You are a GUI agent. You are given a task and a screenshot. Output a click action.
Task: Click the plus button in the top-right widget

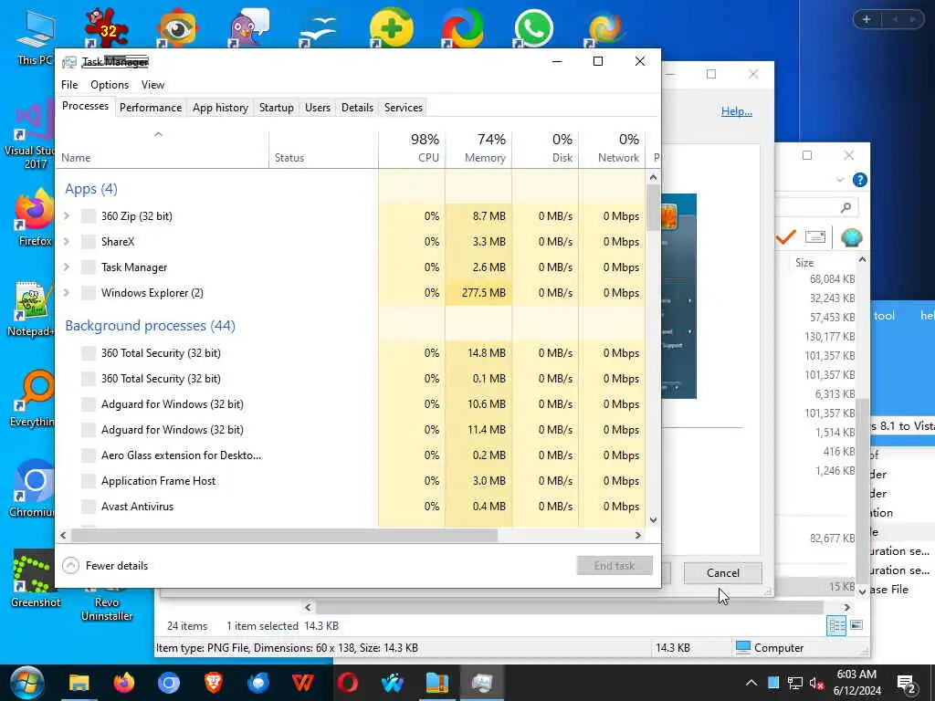867,19
